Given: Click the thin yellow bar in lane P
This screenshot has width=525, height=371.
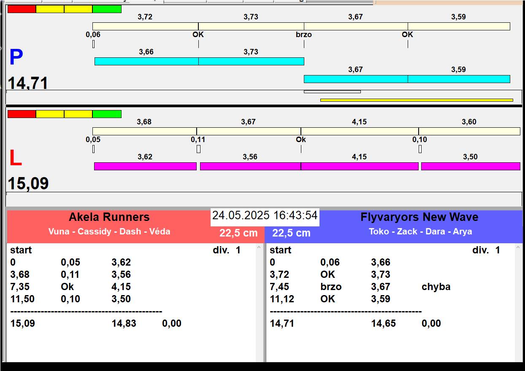Looking at the screenshot, I should [x=416, y=100].
